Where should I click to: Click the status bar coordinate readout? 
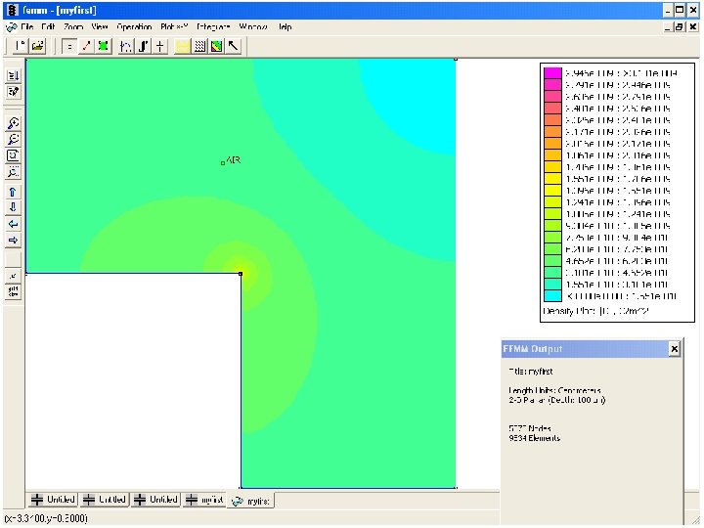(46, 518)
